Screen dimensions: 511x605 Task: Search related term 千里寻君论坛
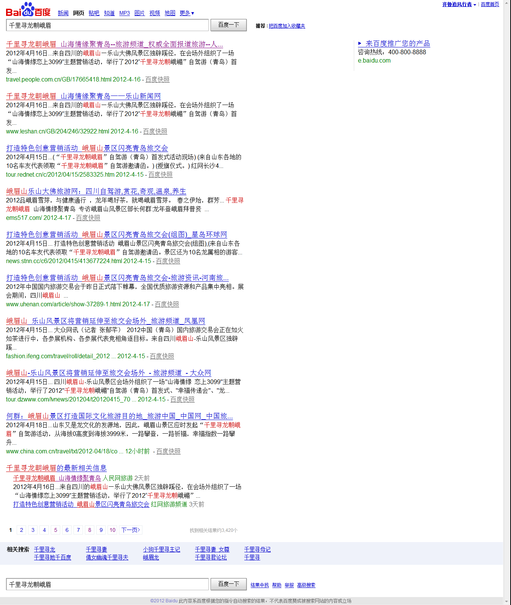(x=211, y=558)
